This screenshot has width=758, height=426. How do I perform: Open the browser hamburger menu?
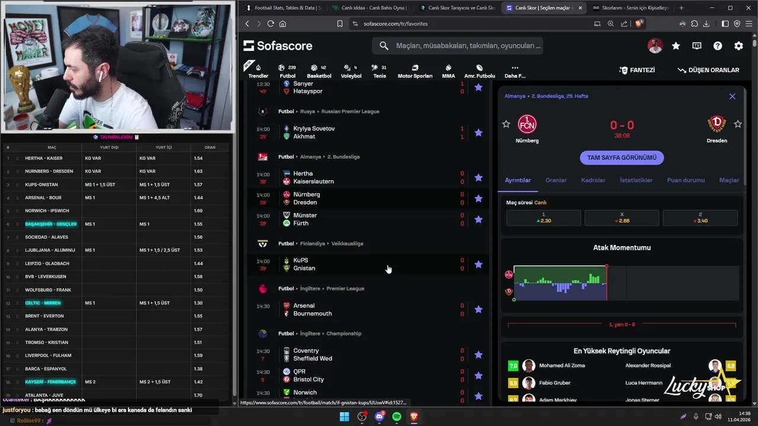[x=749, y=24]
